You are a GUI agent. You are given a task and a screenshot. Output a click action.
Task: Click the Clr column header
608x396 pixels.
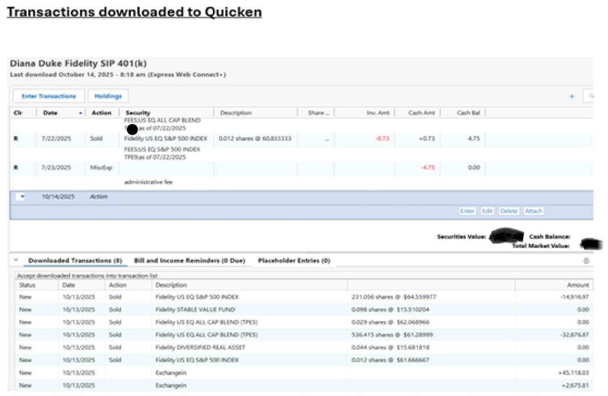[x=18, y=113]
